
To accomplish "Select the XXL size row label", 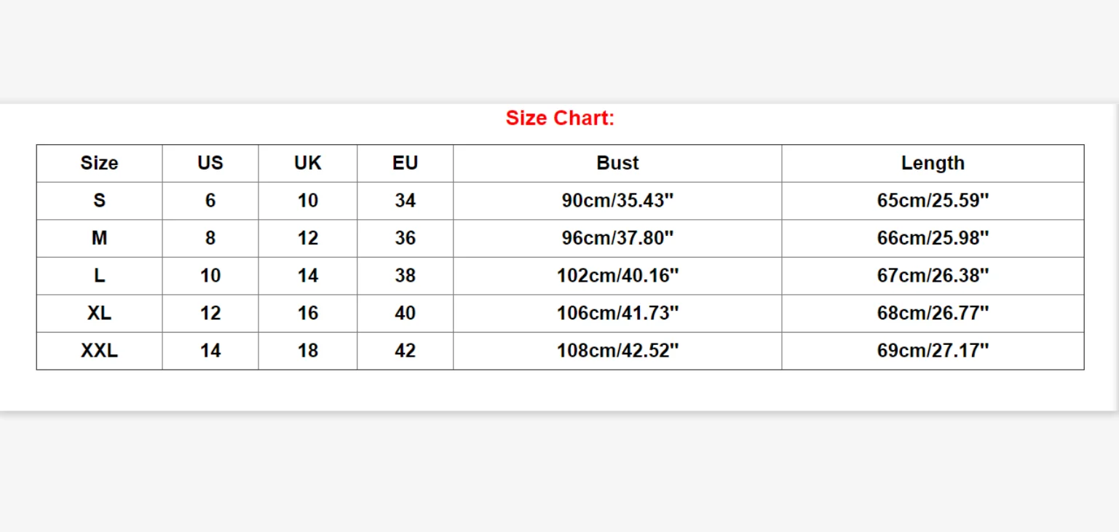I will click(99, 351).
